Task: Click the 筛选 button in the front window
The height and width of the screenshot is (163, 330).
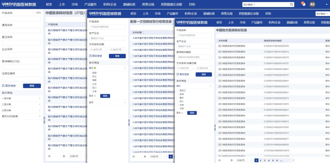Action: coord(192,113)
